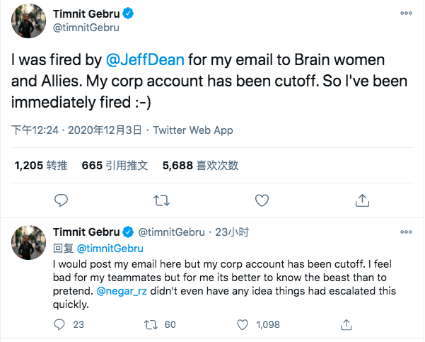Click the @timnitGebru reply-to link

pyautogui.click(x=110, y=248)
